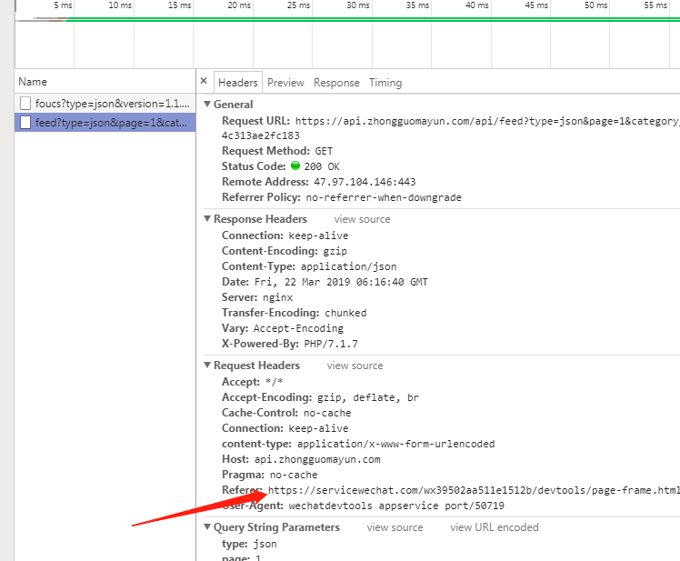Select the foucs?type=json request
Image resolution: width=680 pixels, height=561 pixels.
pos(113,103)
